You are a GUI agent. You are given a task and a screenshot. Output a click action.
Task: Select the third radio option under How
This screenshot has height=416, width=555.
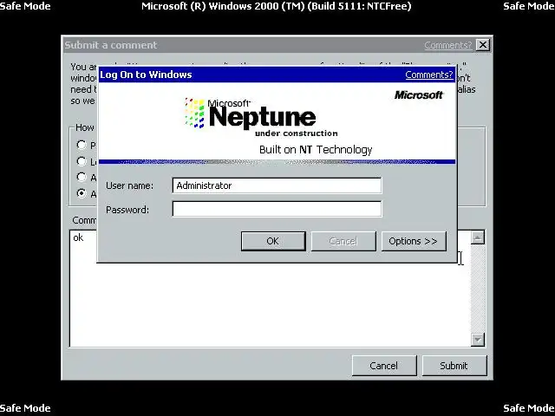tap(82, 177)
